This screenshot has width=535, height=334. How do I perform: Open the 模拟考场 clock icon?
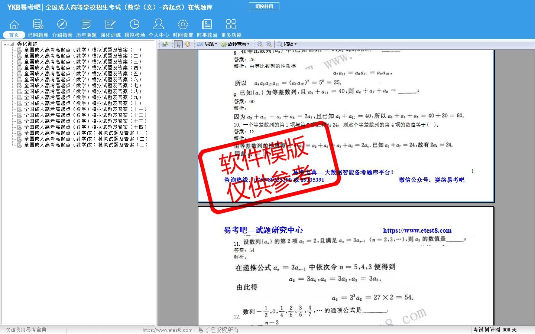(134, 24)
